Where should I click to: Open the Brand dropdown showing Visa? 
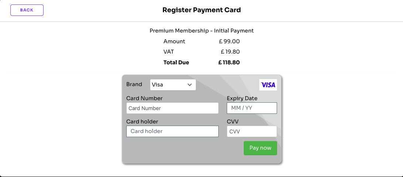click(173, 85)
